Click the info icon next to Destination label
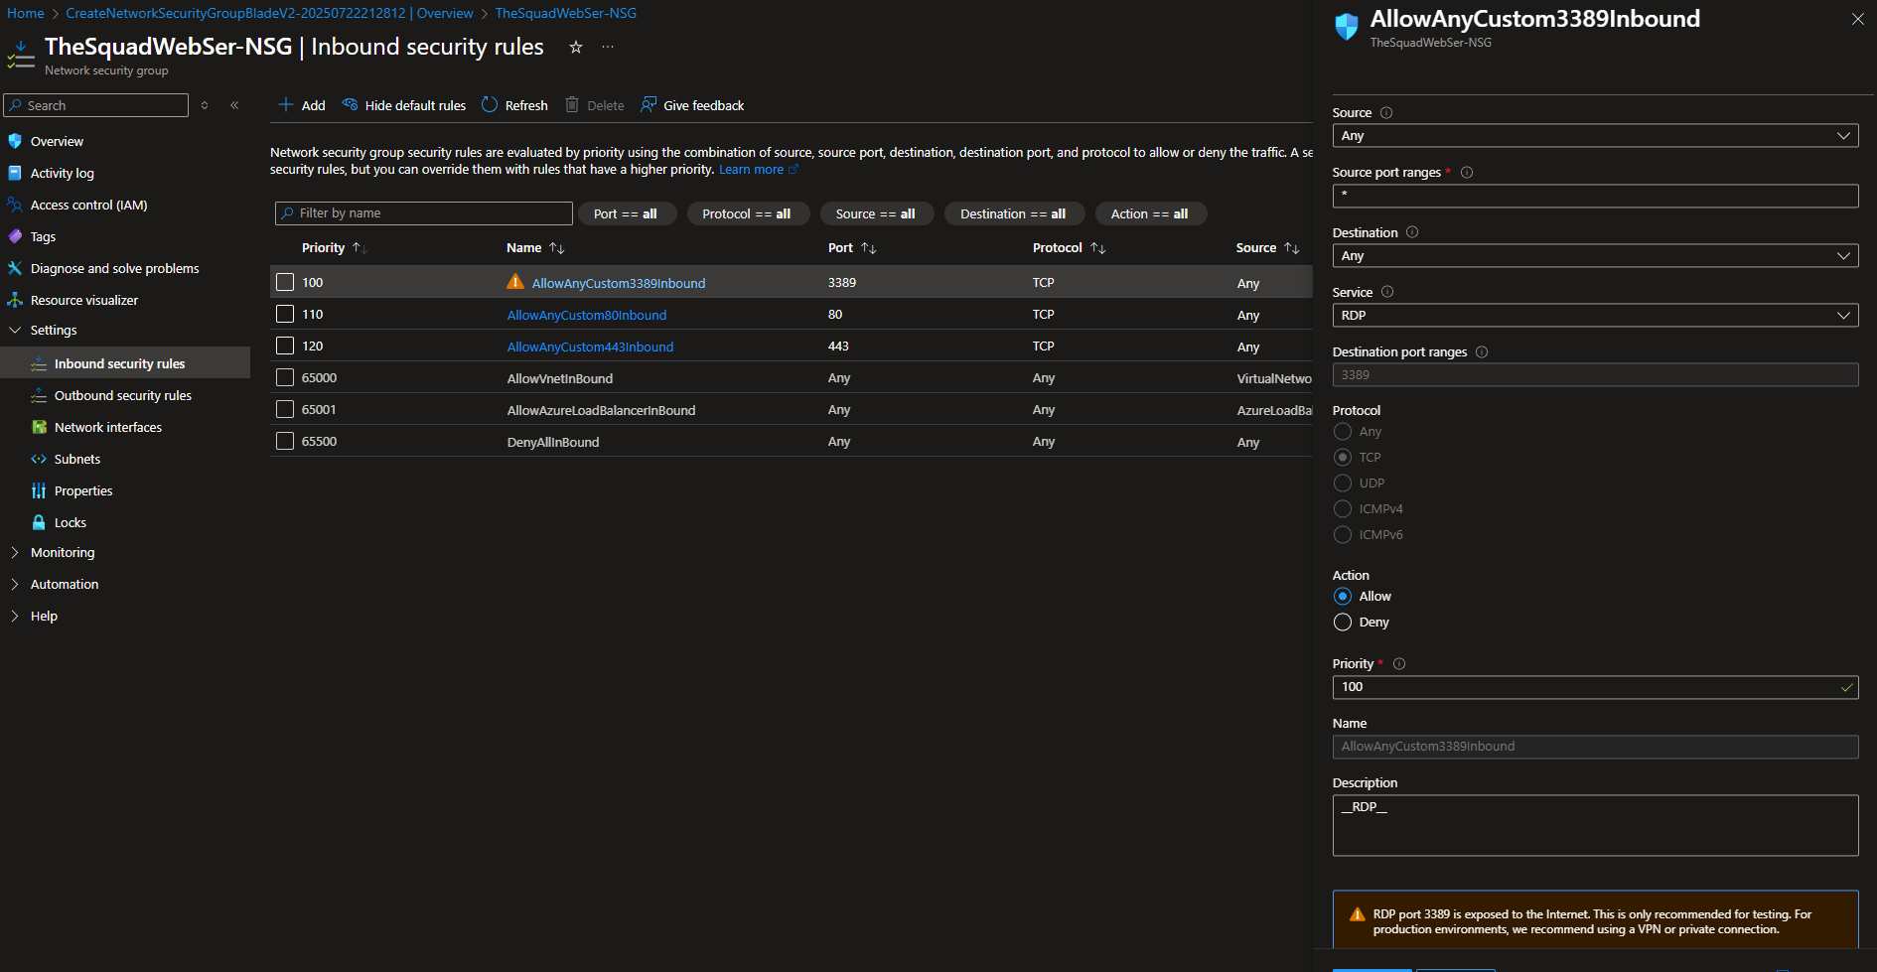Viewport: 1877px width, 972px height. point(1412,232)
